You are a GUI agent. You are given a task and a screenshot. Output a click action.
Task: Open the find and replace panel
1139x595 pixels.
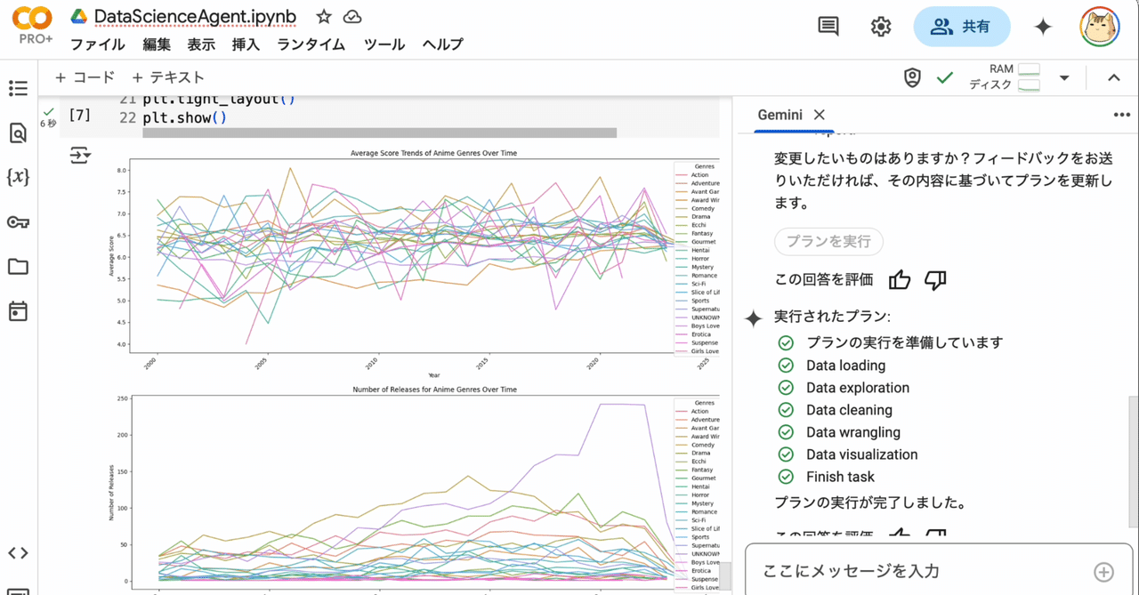(19, 133)
